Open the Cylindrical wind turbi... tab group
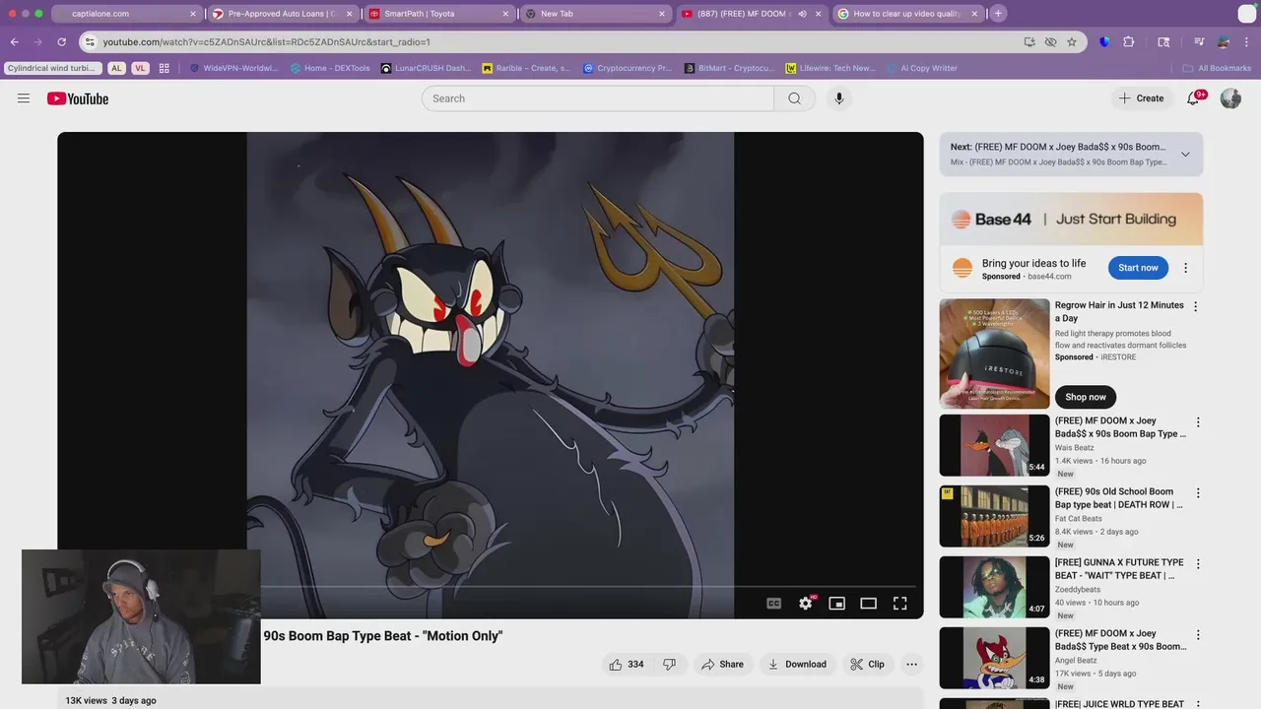The width and height of the screenshot is (1261, 709). [x=52, y=68]
